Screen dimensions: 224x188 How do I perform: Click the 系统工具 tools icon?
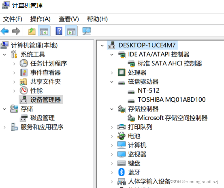click(14, 54)
